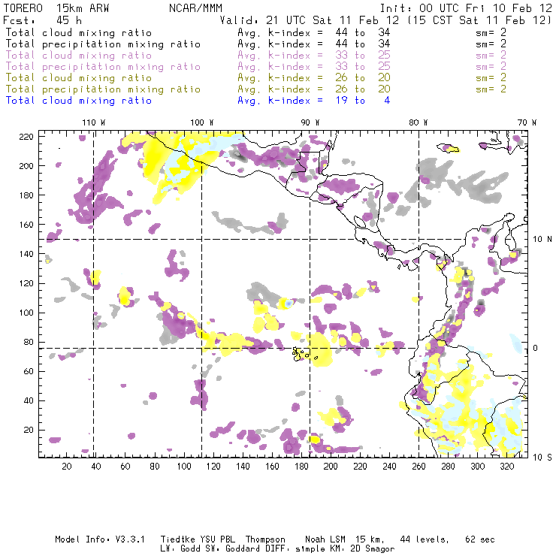
Task: Click the '220' y-axis tick label
Action: pyautogui.click(x=26, y=137)
